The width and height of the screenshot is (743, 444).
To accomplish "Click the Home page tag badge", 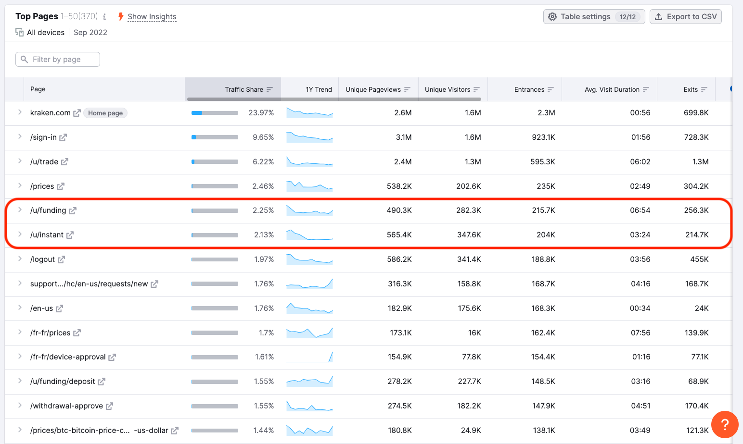I will click(105, 113).
